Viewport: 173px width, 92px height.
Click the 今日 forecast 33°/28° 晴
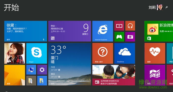pos(55,68)
